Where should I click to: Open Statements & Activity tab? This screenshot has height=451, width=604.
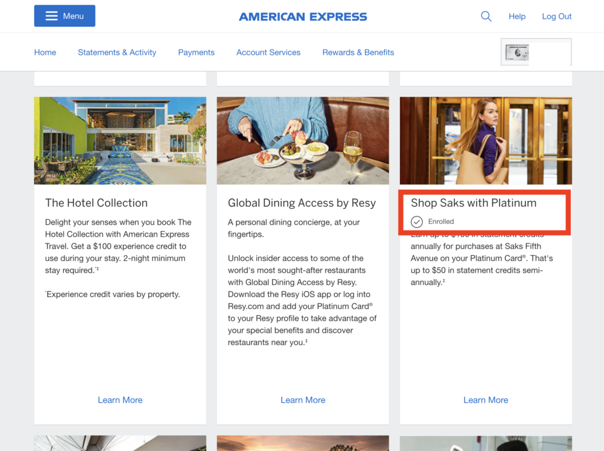click(x=117, y=52)
